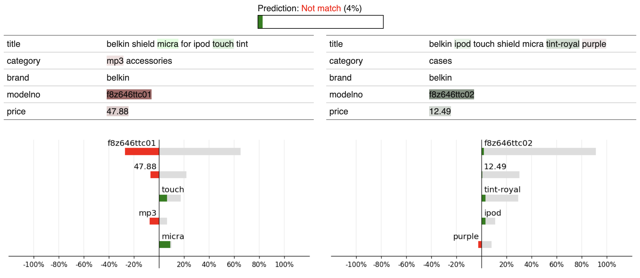The image size is (640, 278).
Task: Click highlighted "mp3" in the left category row
Action: point(115,61)
